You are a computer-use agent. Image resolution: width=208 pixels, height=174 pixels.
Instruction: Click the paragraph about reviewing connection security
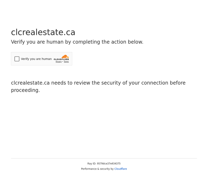pyautogui.click(x=98, y=86)
